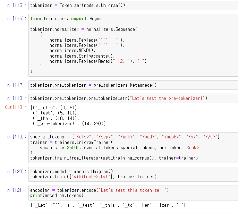
Task: Select the In [117] prompt label
Action: (x=16, y=85)
